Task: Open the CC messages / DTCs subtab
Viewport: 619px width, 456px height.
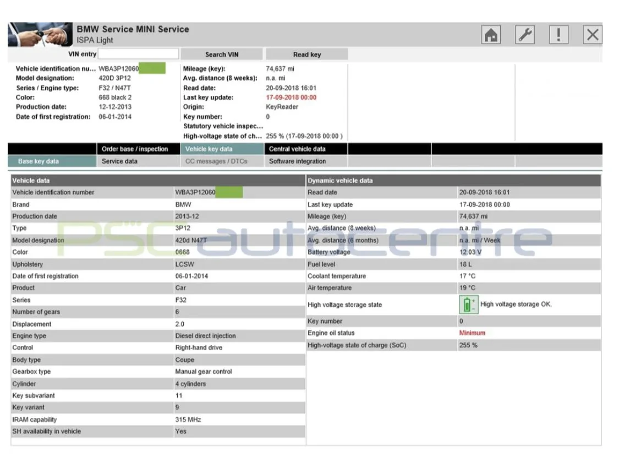Action: 222,161
